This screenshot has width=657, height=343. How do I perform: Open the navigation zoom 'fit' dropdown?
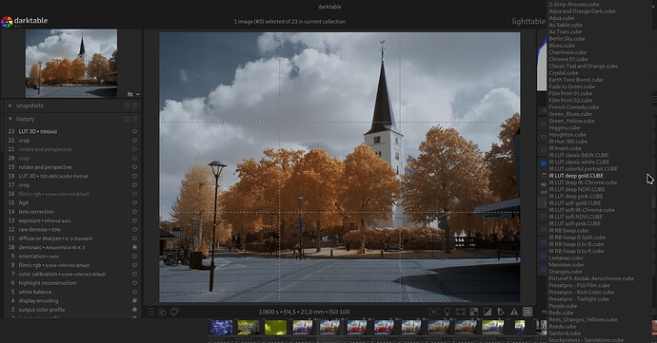pos(133,94)
